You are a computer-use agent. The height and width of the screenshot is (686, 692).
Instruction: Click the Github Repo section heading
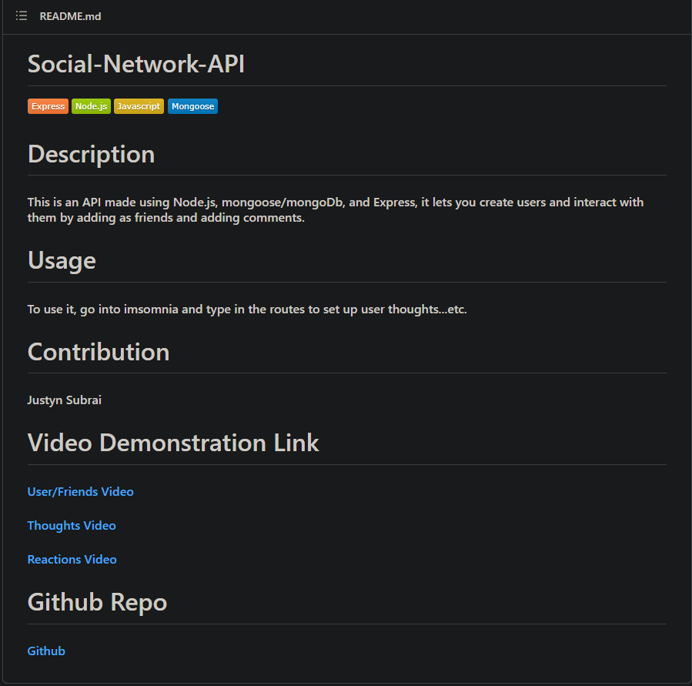click(x=97, y=601)
